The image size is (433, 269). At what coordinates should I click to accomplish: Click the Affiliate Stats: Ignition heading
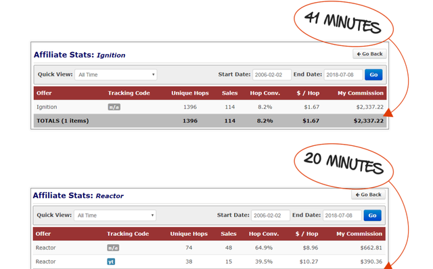pyautogui.click(x=80, y=55)
